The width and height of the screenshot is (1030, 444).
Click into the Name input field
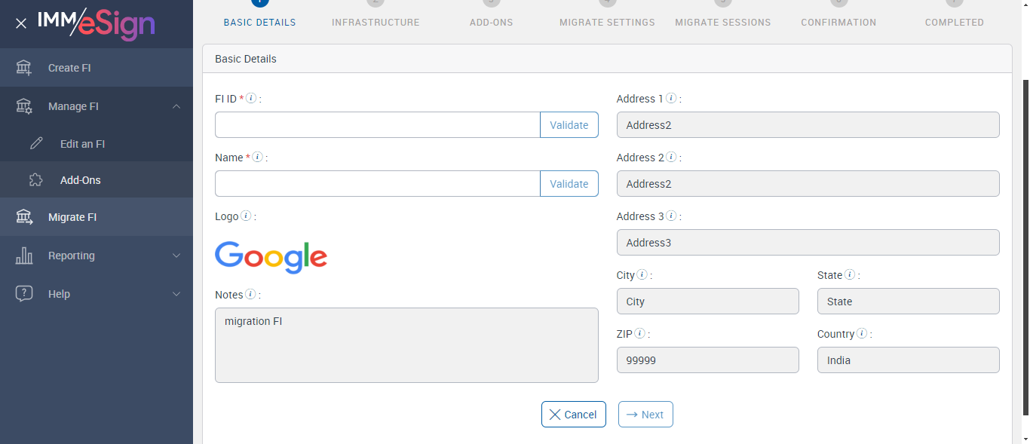[377, 184]
